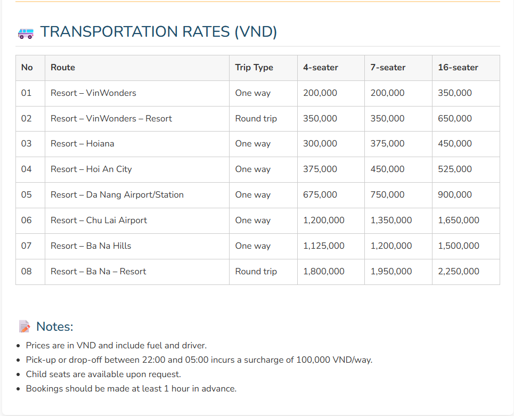Click the memo pencil icon beside Notes

coord(25,327)
